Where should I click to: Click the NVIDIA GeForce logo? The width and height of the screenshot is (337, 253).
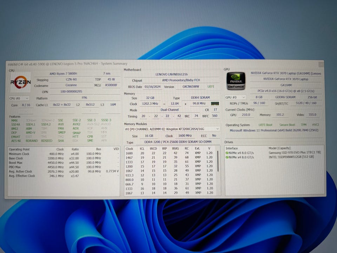coord(236,81)
